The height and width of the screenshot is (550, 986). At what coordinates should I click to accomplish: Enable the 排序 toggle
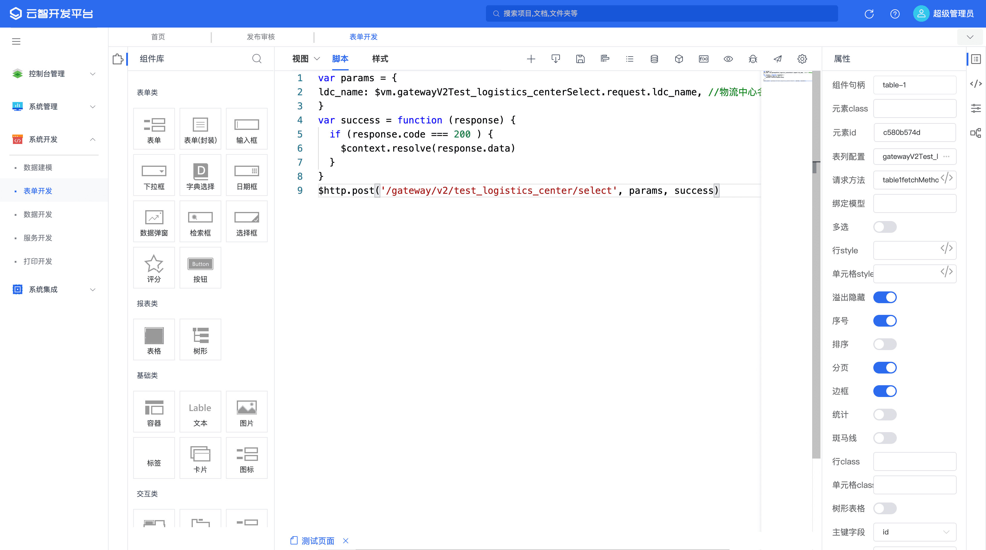click(885, 344)
